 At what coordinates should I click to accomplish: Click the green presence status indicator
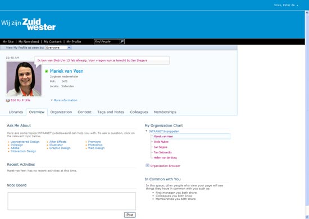pyautogui.click(x=47, y=71)
